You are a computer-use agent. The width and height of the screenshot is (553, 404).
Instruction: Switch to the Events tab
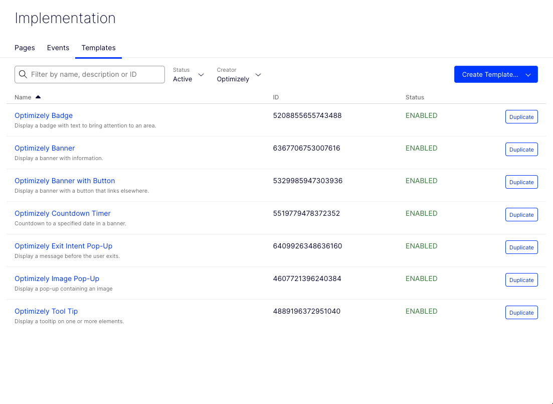pyautogui.click(x=58, y=48)
